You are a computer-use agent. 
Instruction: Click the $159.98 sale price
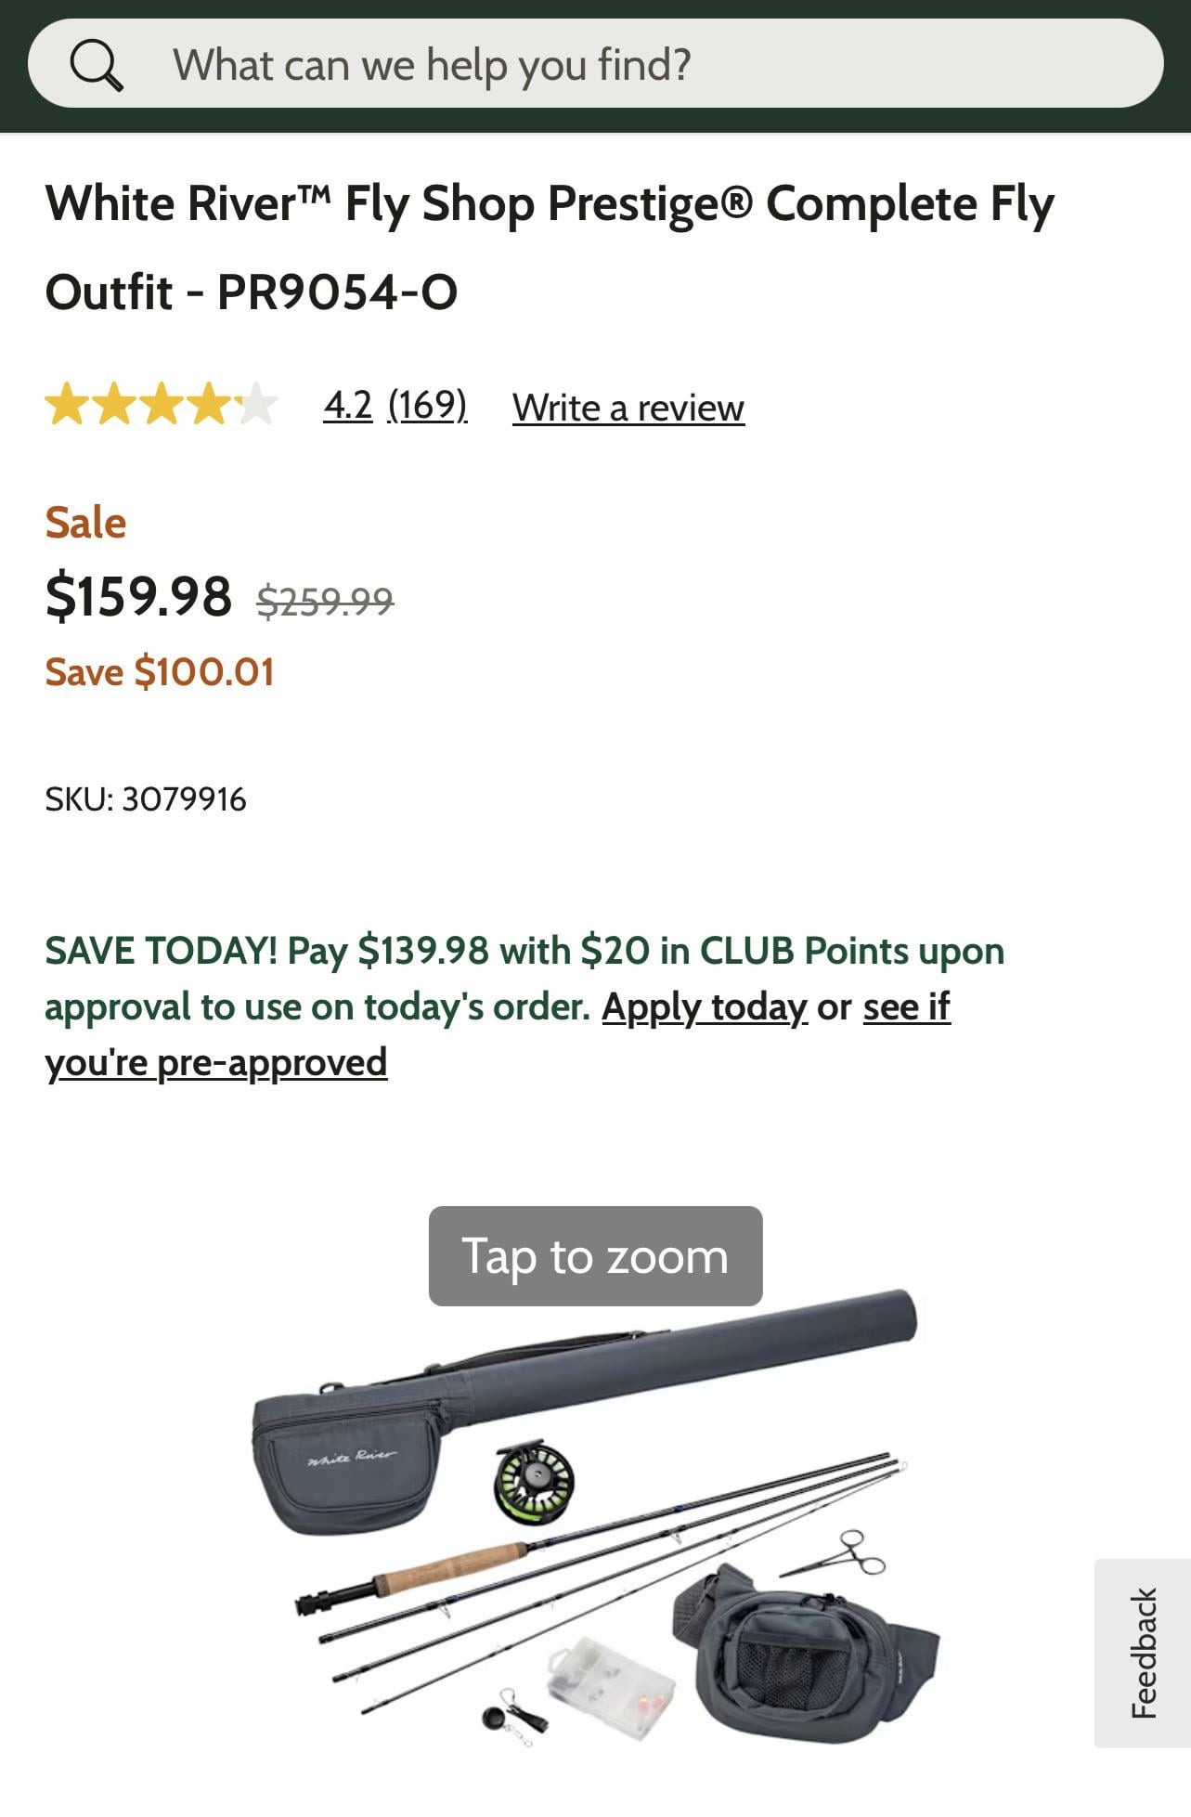(x=138, y=595)
